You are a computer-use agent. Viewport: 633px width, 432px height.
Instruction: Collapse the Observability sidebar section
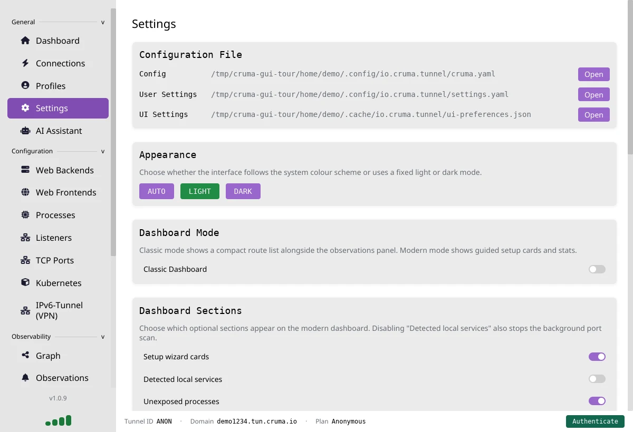(x=103, y=337)
